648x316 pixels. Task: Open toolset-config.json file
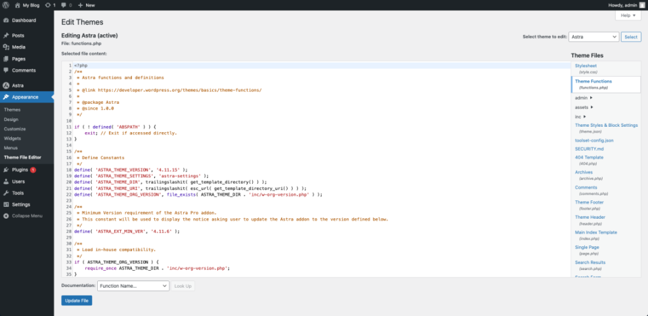click(x=594, y=140)
